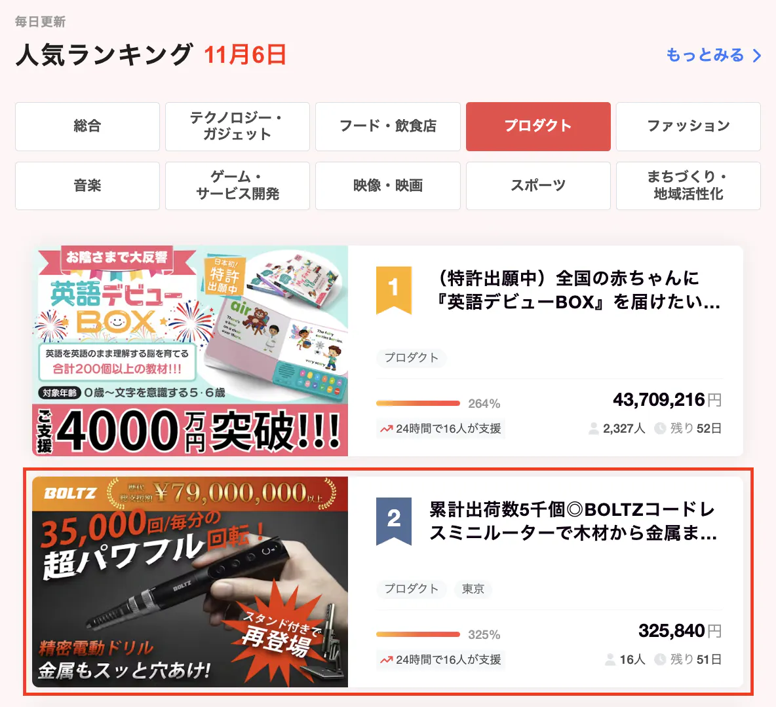Open the もっとみる link

tap(705, 55)
